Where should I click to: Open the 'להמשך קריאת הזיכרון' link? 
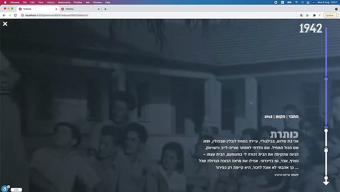(287, 175)
